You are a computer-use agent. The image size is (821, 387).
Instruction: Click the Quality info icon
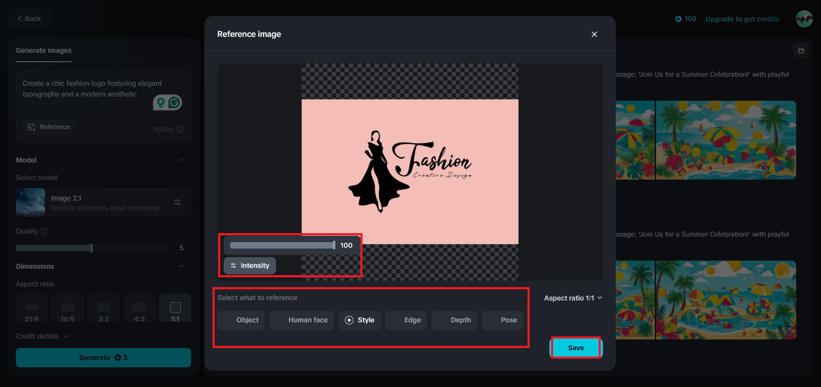45,231
